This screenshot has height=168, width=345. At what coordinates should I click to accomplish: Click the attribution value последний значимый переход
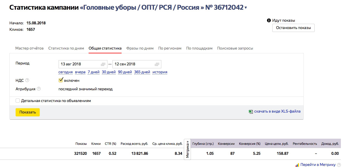coord(85,89)
